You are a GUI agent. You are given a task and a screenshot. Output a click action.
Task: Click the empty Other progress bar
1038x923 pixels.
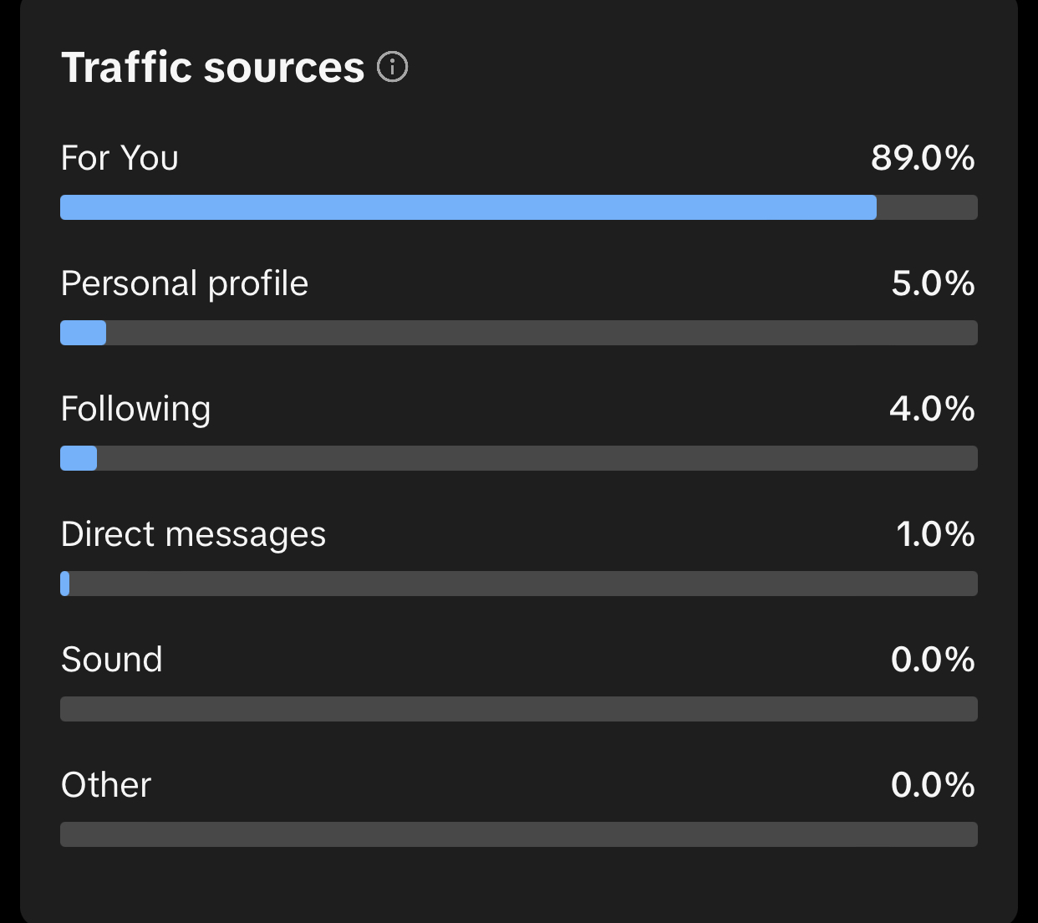pos(519,834)
